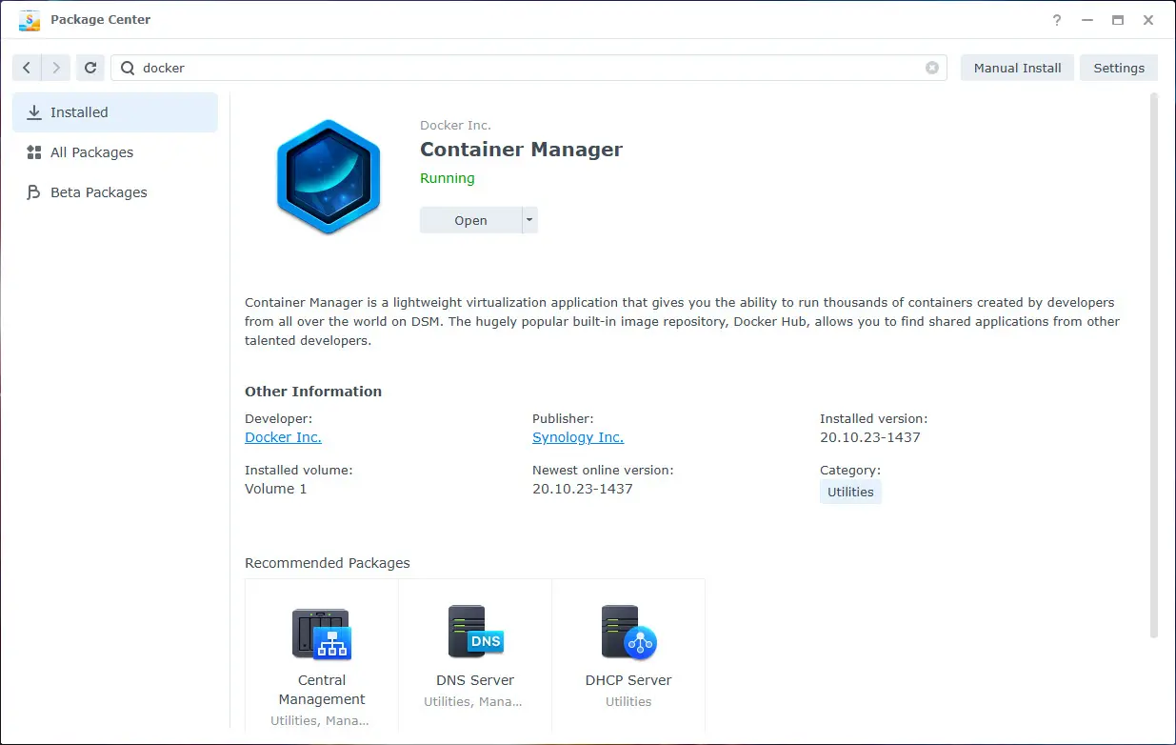Minimize the Package Center window
The height and width of the screenshot is (745, 1176).
pos(1087,20)
